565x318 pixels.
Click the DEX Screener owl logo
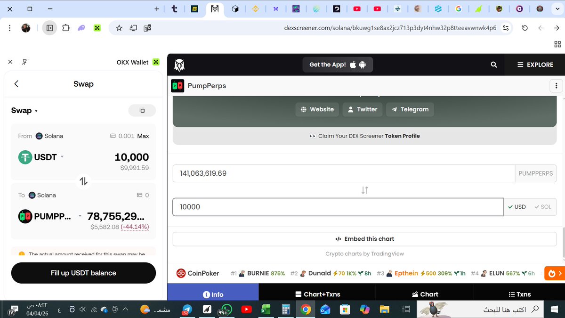[x=179, y=65]
